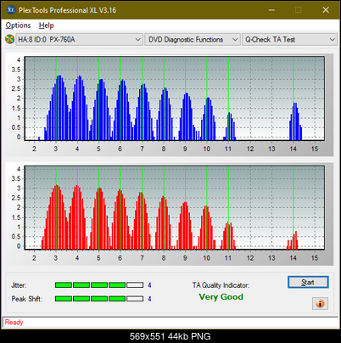The width and height of the screenshot is (341, 343).
Task: Click the Ready status bar text
Action: coord(14,322)
